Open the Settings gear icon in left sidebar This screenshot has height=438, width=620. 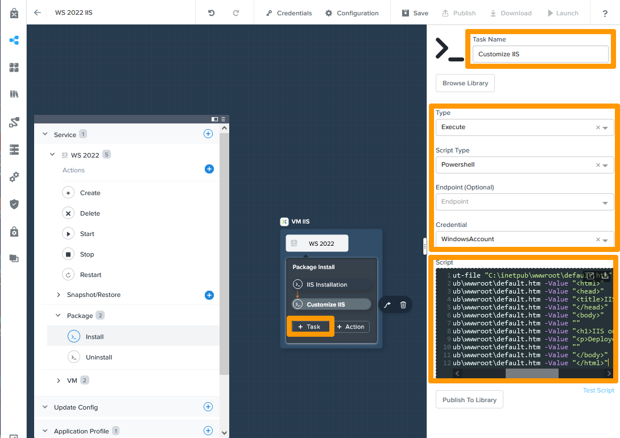tap(14, 177)
